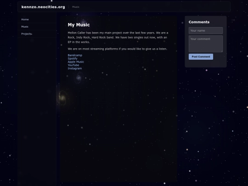
Task: Click the 'We are on most streaming platforms' sentence
Action: click(118, 49)
